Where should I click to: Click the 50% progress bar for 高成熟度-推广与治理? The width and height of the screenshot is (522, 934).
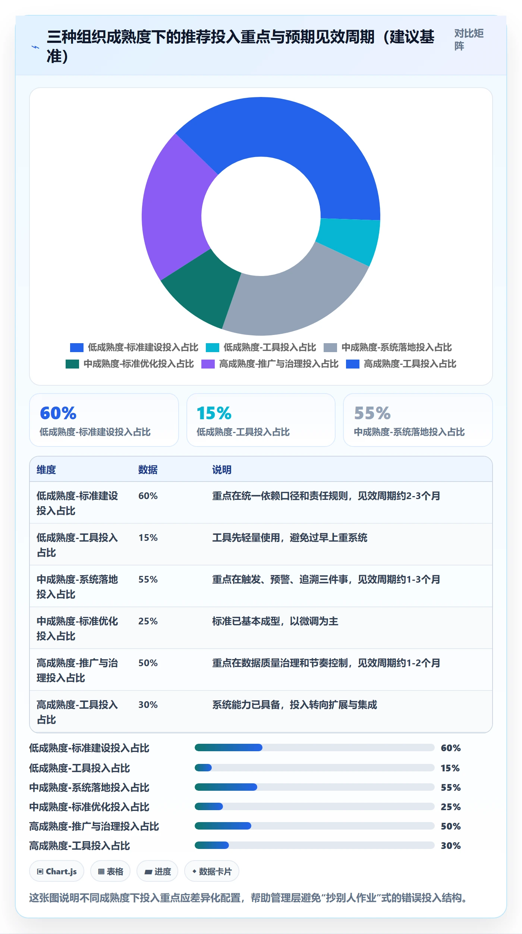pyautogui.click(x=314, y=826)
